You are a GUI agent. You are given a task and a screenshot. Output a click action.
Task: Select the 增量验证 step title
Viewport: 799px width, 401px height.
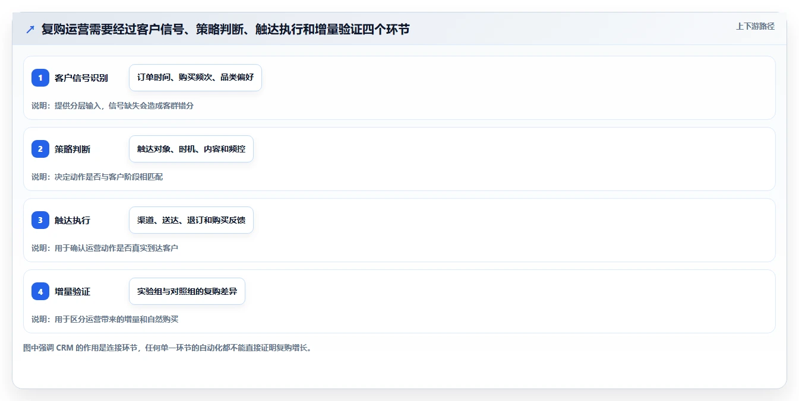click(x=72, y=291)
